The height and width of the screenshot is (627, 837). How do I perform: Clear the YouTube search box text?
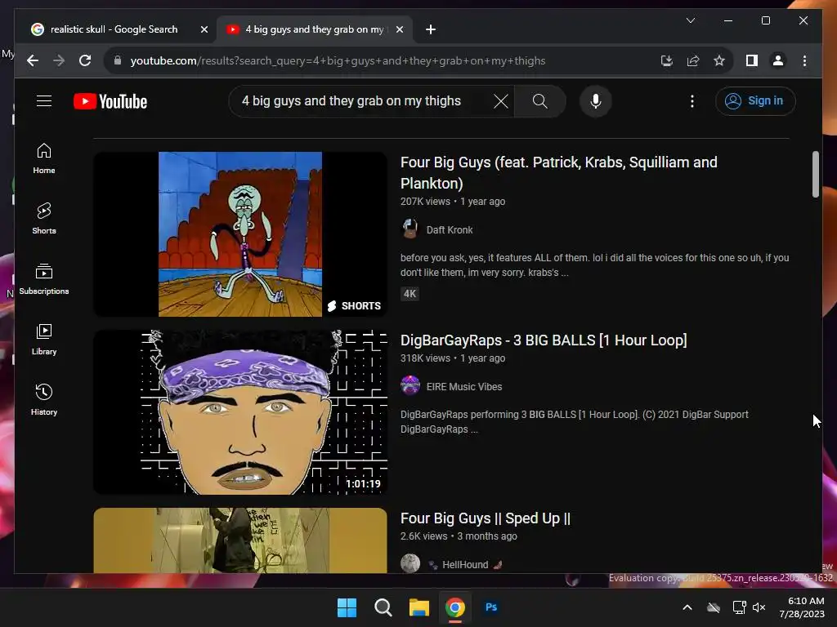[501, 101]
